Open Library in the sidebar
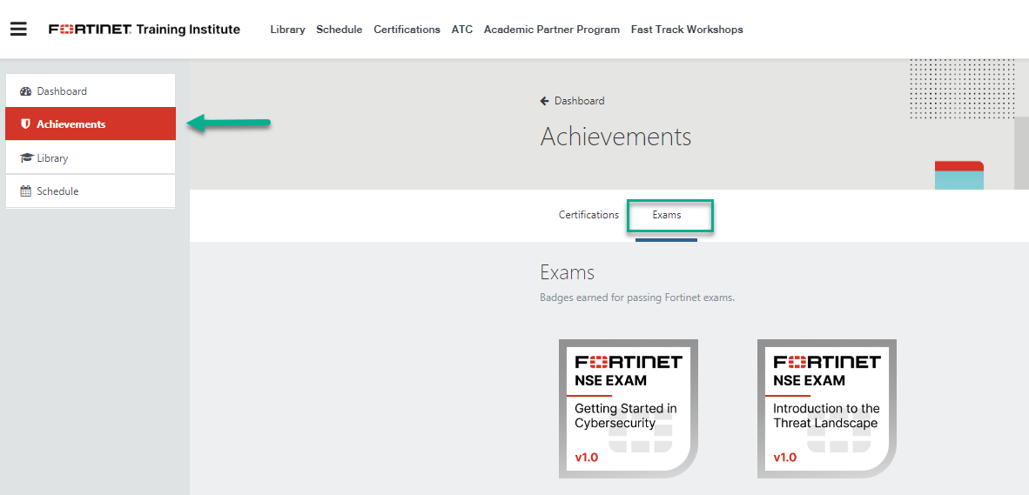1029x495 pixels. pos(91,157)
